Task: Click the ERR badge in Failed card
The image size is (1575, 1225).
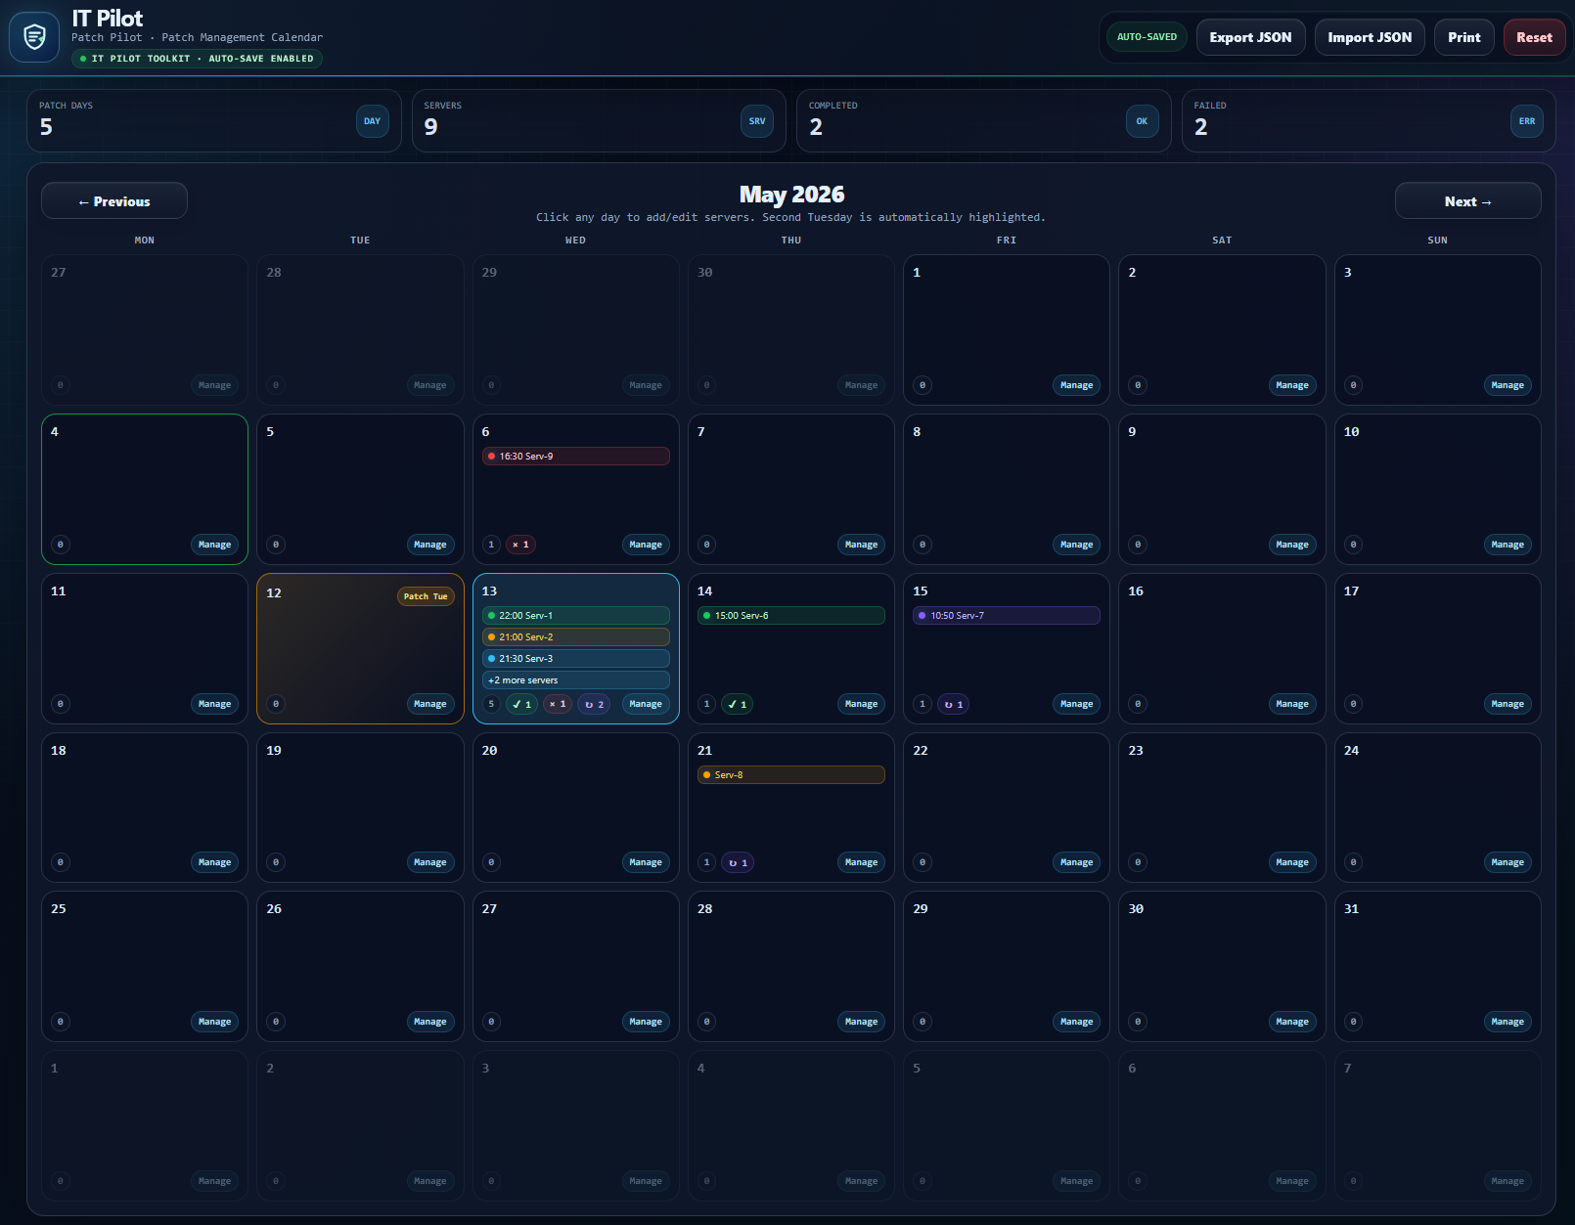Action: coord(1527,121)
